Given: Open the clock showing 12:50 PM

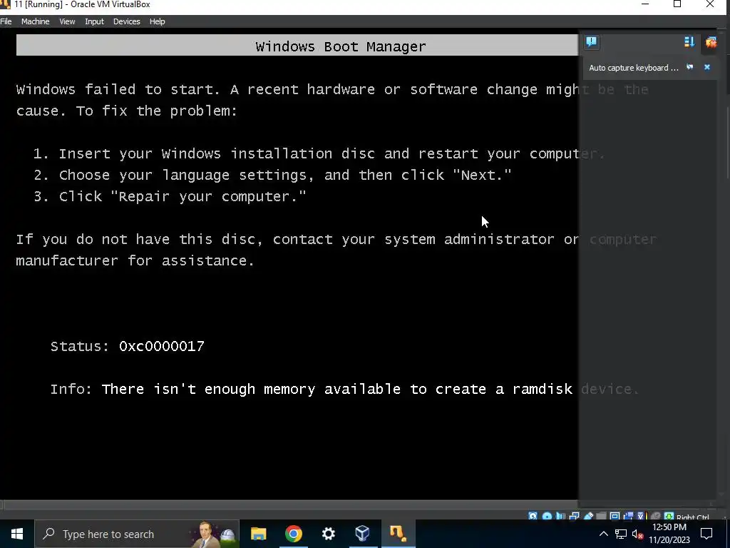Looking at the screenshot, I should point(669,534).
